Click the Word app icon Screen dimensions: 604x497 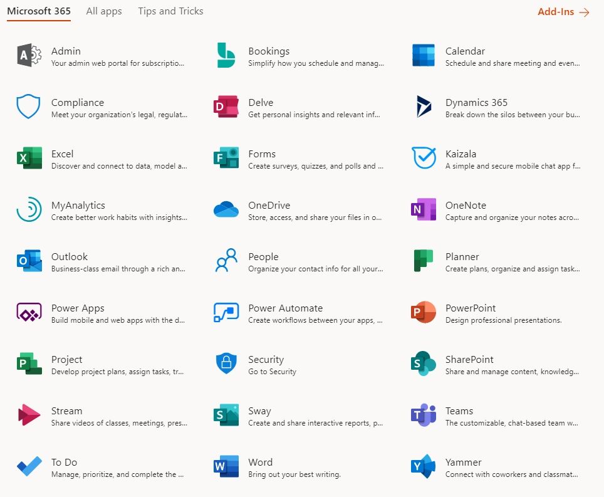(226, 467)
